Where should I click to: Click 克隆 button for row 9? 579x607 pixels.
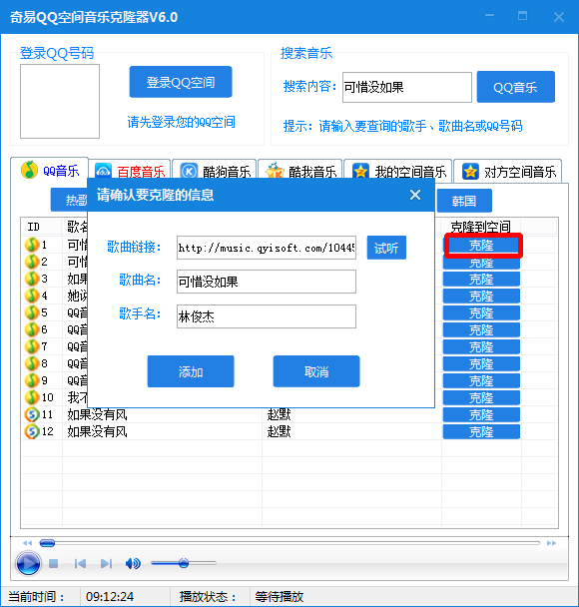pyautogui.click(x=481, y=381)
